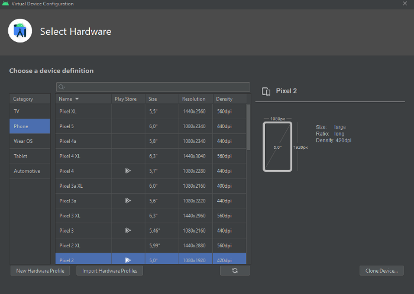Select Pixel 2 XL device row

click(151, 246)
